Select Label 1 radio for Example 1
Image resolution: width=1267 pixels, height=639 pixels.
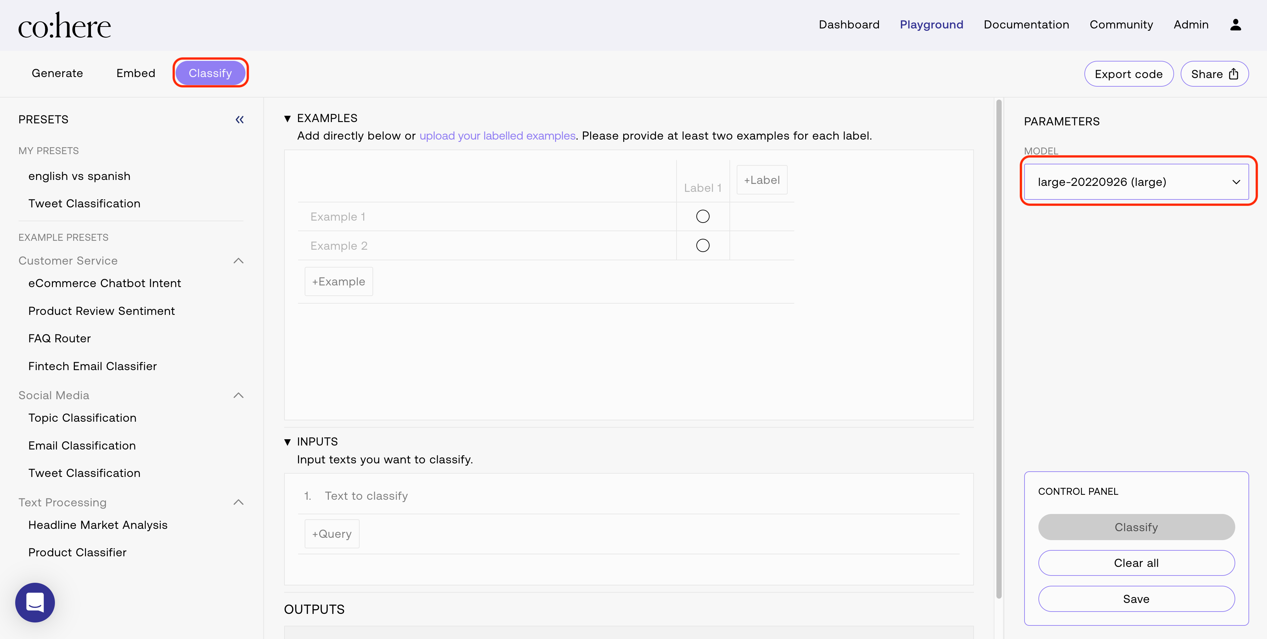[703, 216]
